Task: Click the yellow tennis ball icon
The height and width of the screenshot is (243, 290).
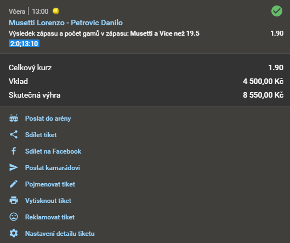Action: [x=56, y=11]
